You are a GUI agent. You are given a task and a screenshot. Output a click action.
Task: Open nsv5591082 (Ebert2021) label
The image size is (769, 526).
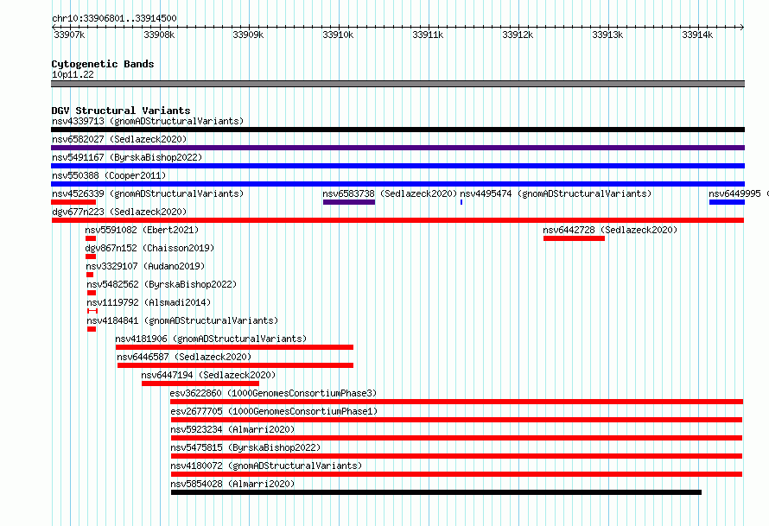click(x=142, y=230)
